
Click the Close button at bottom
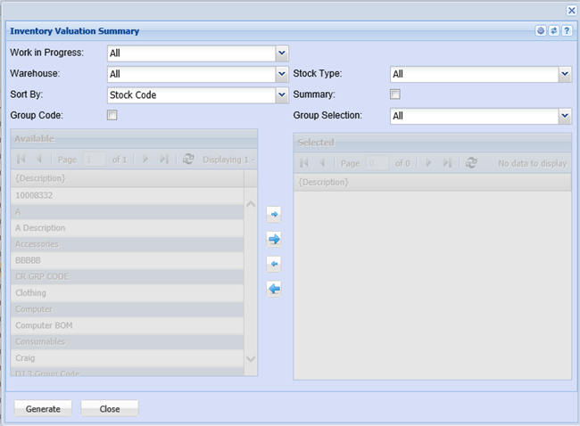pos(110,409)
